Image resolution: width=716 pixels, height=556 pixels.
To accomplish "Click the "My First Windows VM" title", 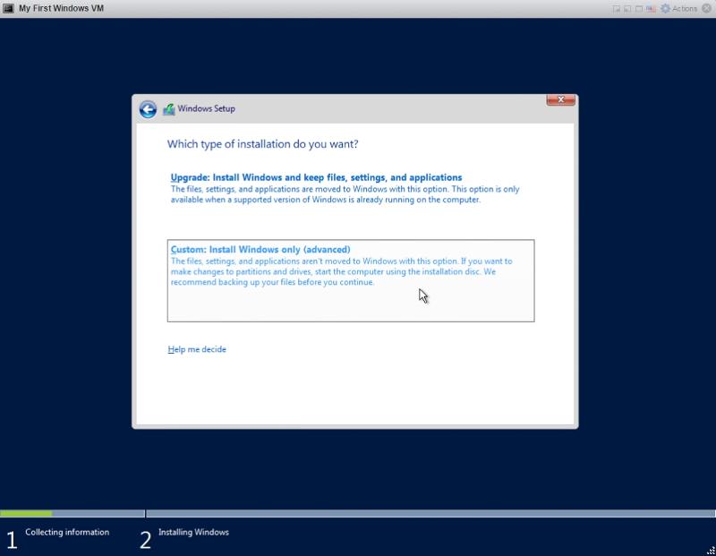I will click(61, 8).
